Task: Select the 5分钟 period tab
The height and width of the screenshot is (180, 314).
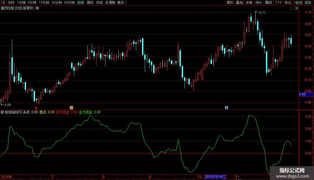Action: 32,2
